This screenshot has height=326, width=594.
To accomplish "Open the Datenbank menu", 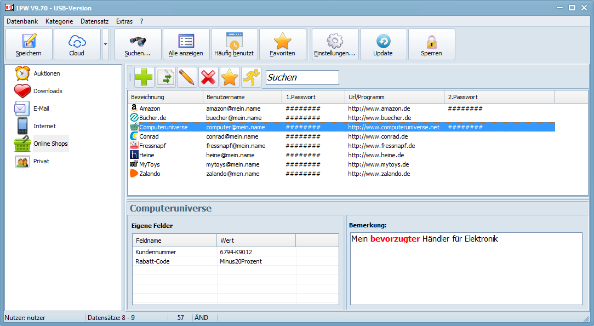I will pos(22,21).
